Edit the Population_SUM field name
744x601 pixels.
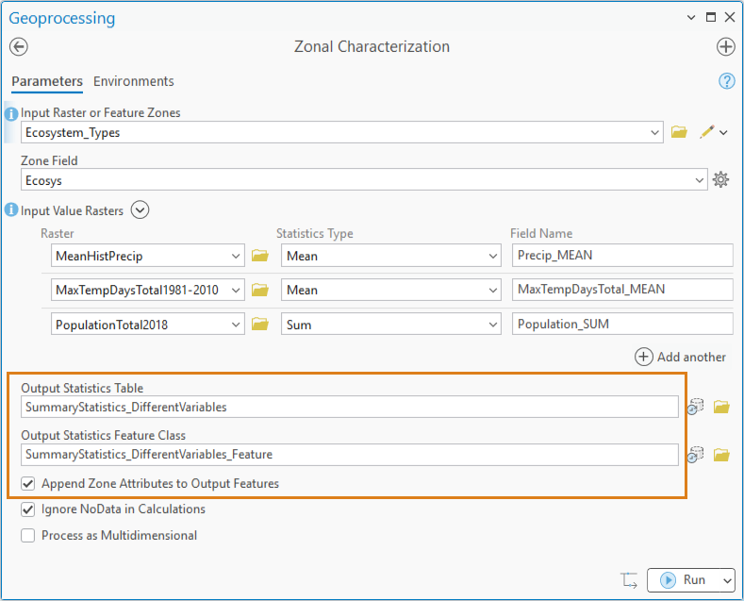622,325
